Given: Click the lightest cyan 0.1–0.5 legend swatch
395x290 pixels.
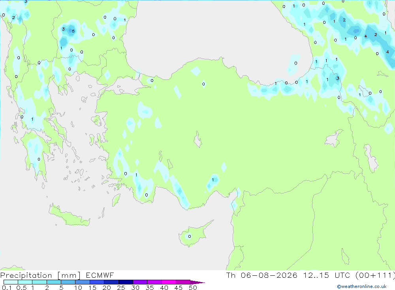Looking at the screenshot, I should coord(11,282).
